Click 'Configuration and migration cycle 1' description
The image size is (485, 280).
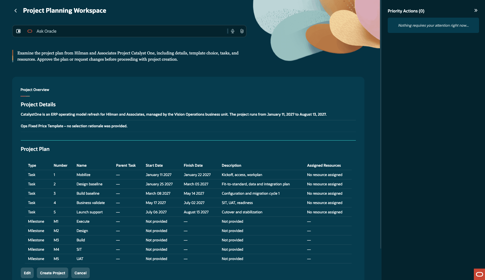click(x=251, y=193)
